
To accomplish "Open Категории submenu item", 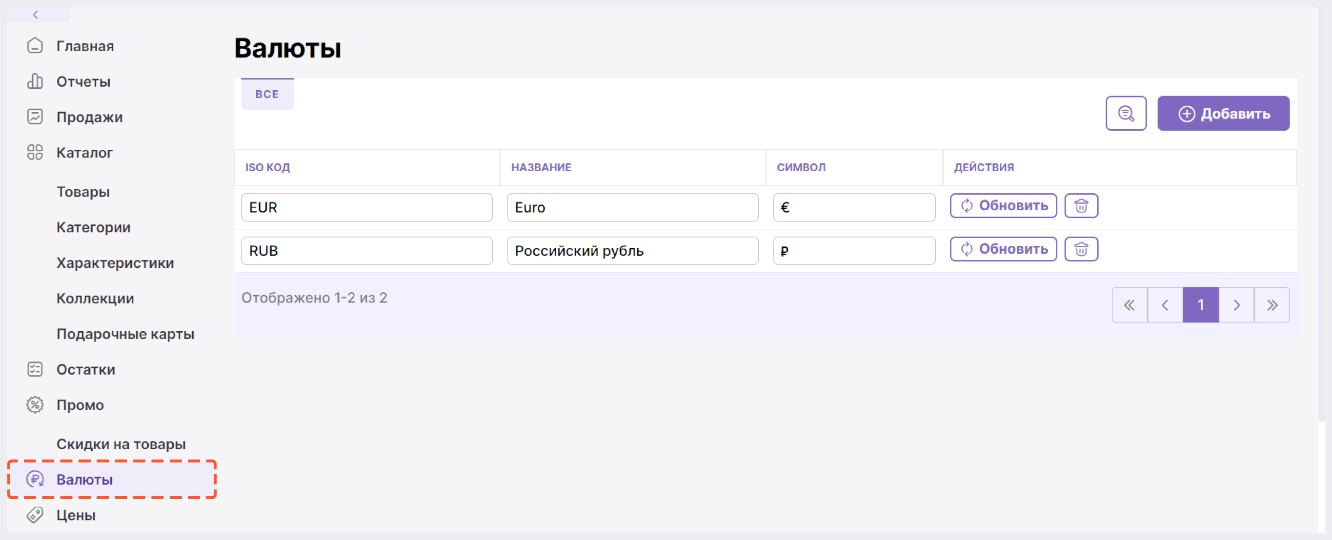I will pos(93,227).
